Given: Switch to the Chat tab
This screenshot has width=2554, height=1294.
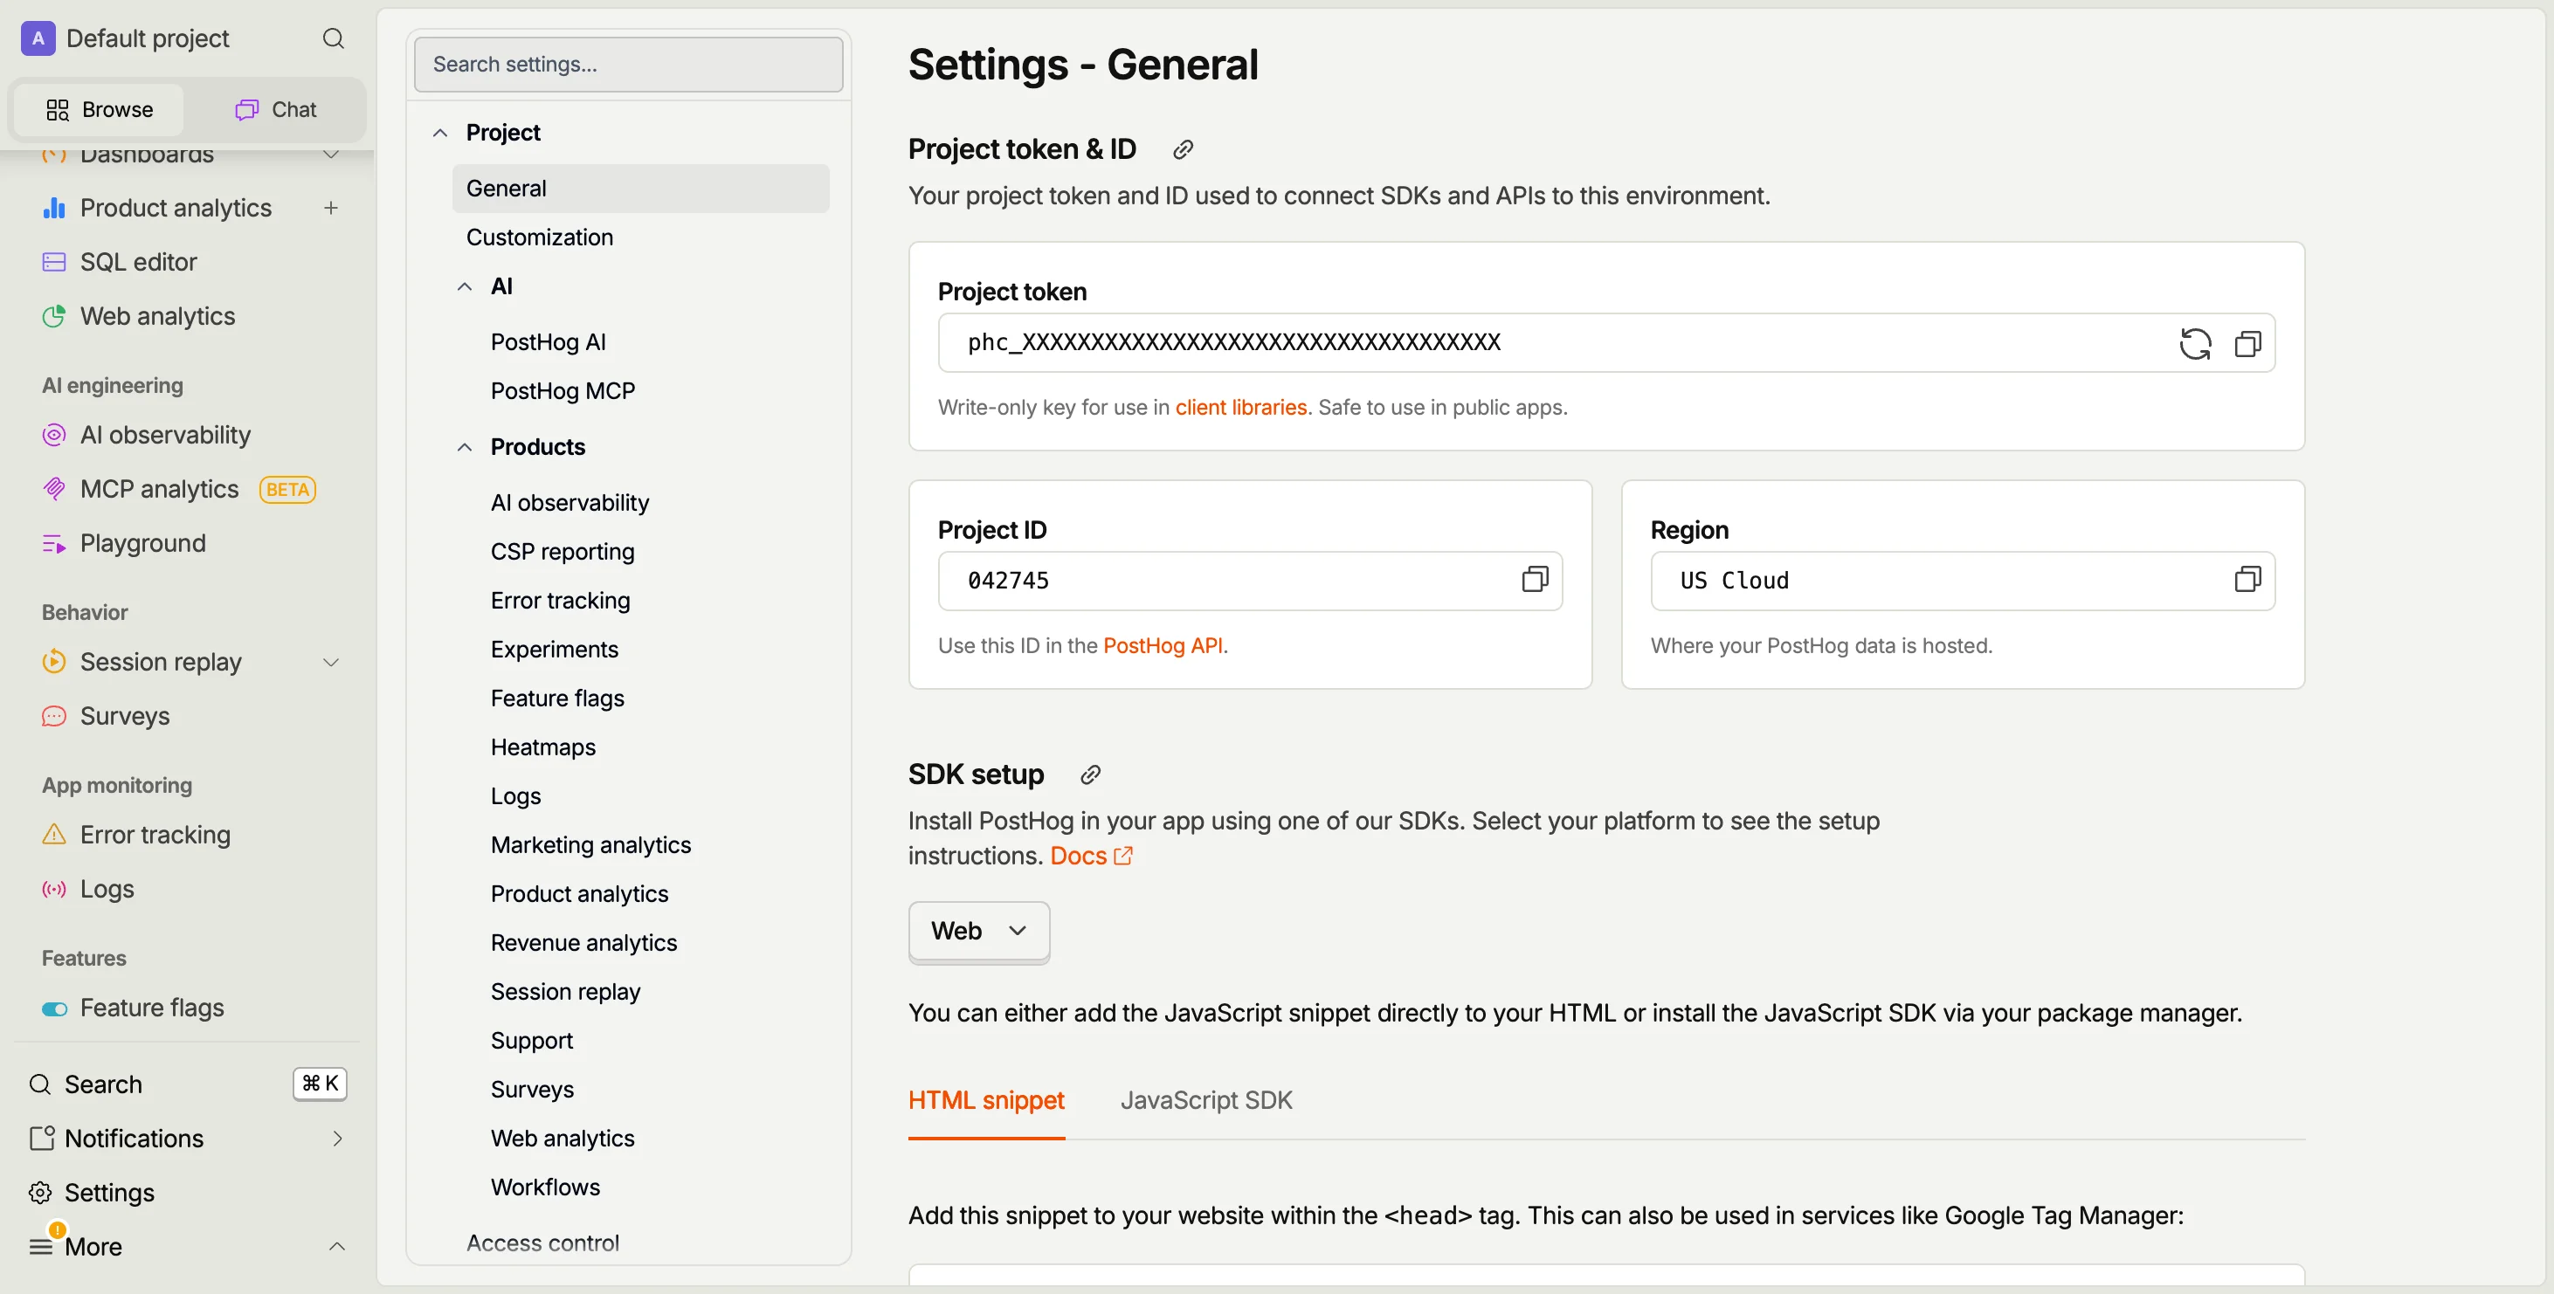Looking at the screenshot, I should pyautogui.click(x=276, y=109).
